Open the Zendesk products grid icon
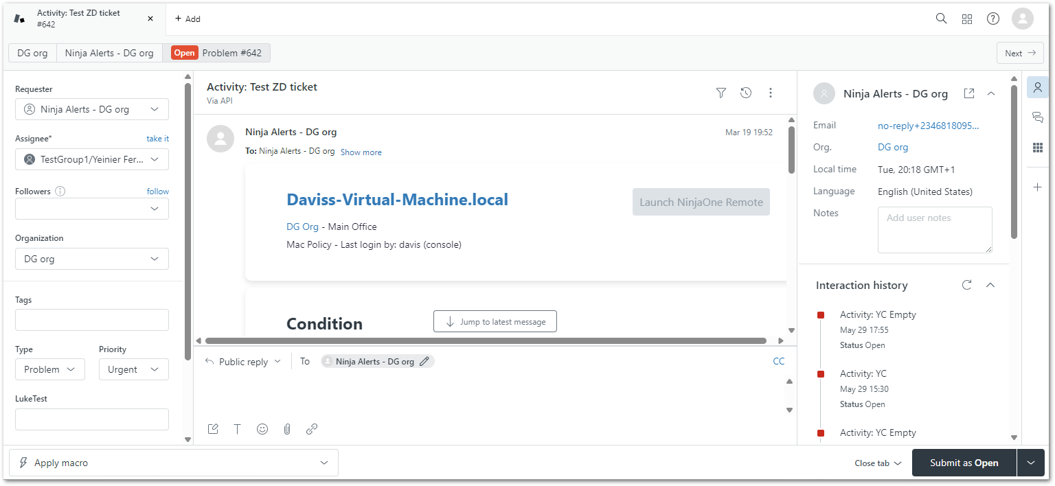Image resolution: width=1055 pixels, height=486 pixels. [967, 19]
